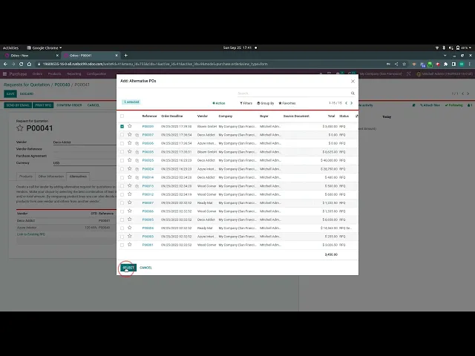
Task: Switch to the Products tab in form
Action: (26, 177)
